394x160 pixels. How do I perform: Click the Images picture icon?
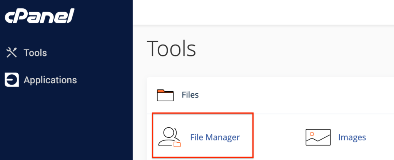click(x=318, y=137)
